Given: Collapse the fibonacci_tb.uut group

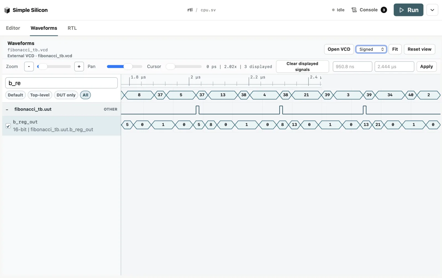Looking at the screenshot, I should tap(7, 109).
